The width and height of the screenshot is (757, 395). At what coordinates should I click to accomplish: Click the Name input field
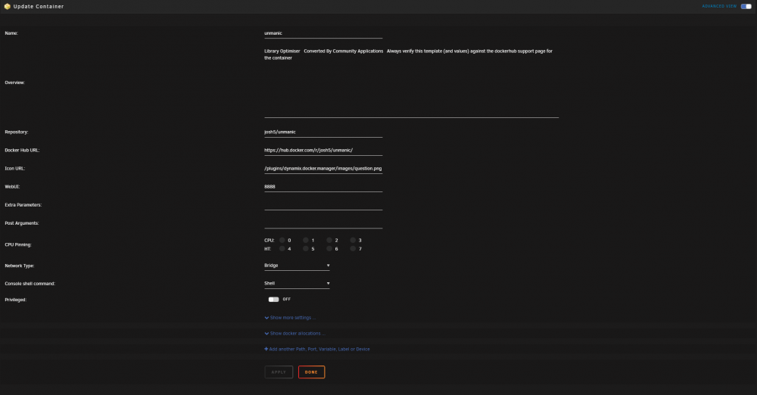point(323,33)
